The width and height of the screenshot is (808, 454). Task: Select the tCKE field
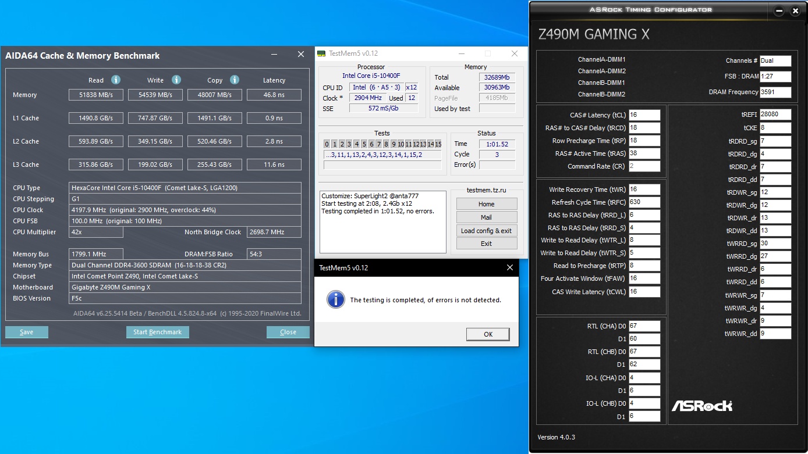(x=775, y=128)
